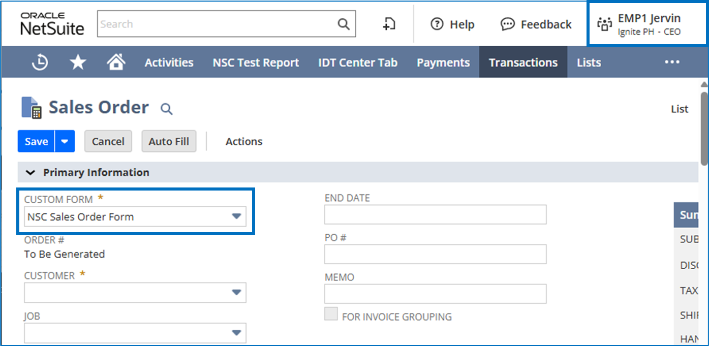Click magnifier icon beside Sales Order title
709x346 pixels.
[166, 108]
